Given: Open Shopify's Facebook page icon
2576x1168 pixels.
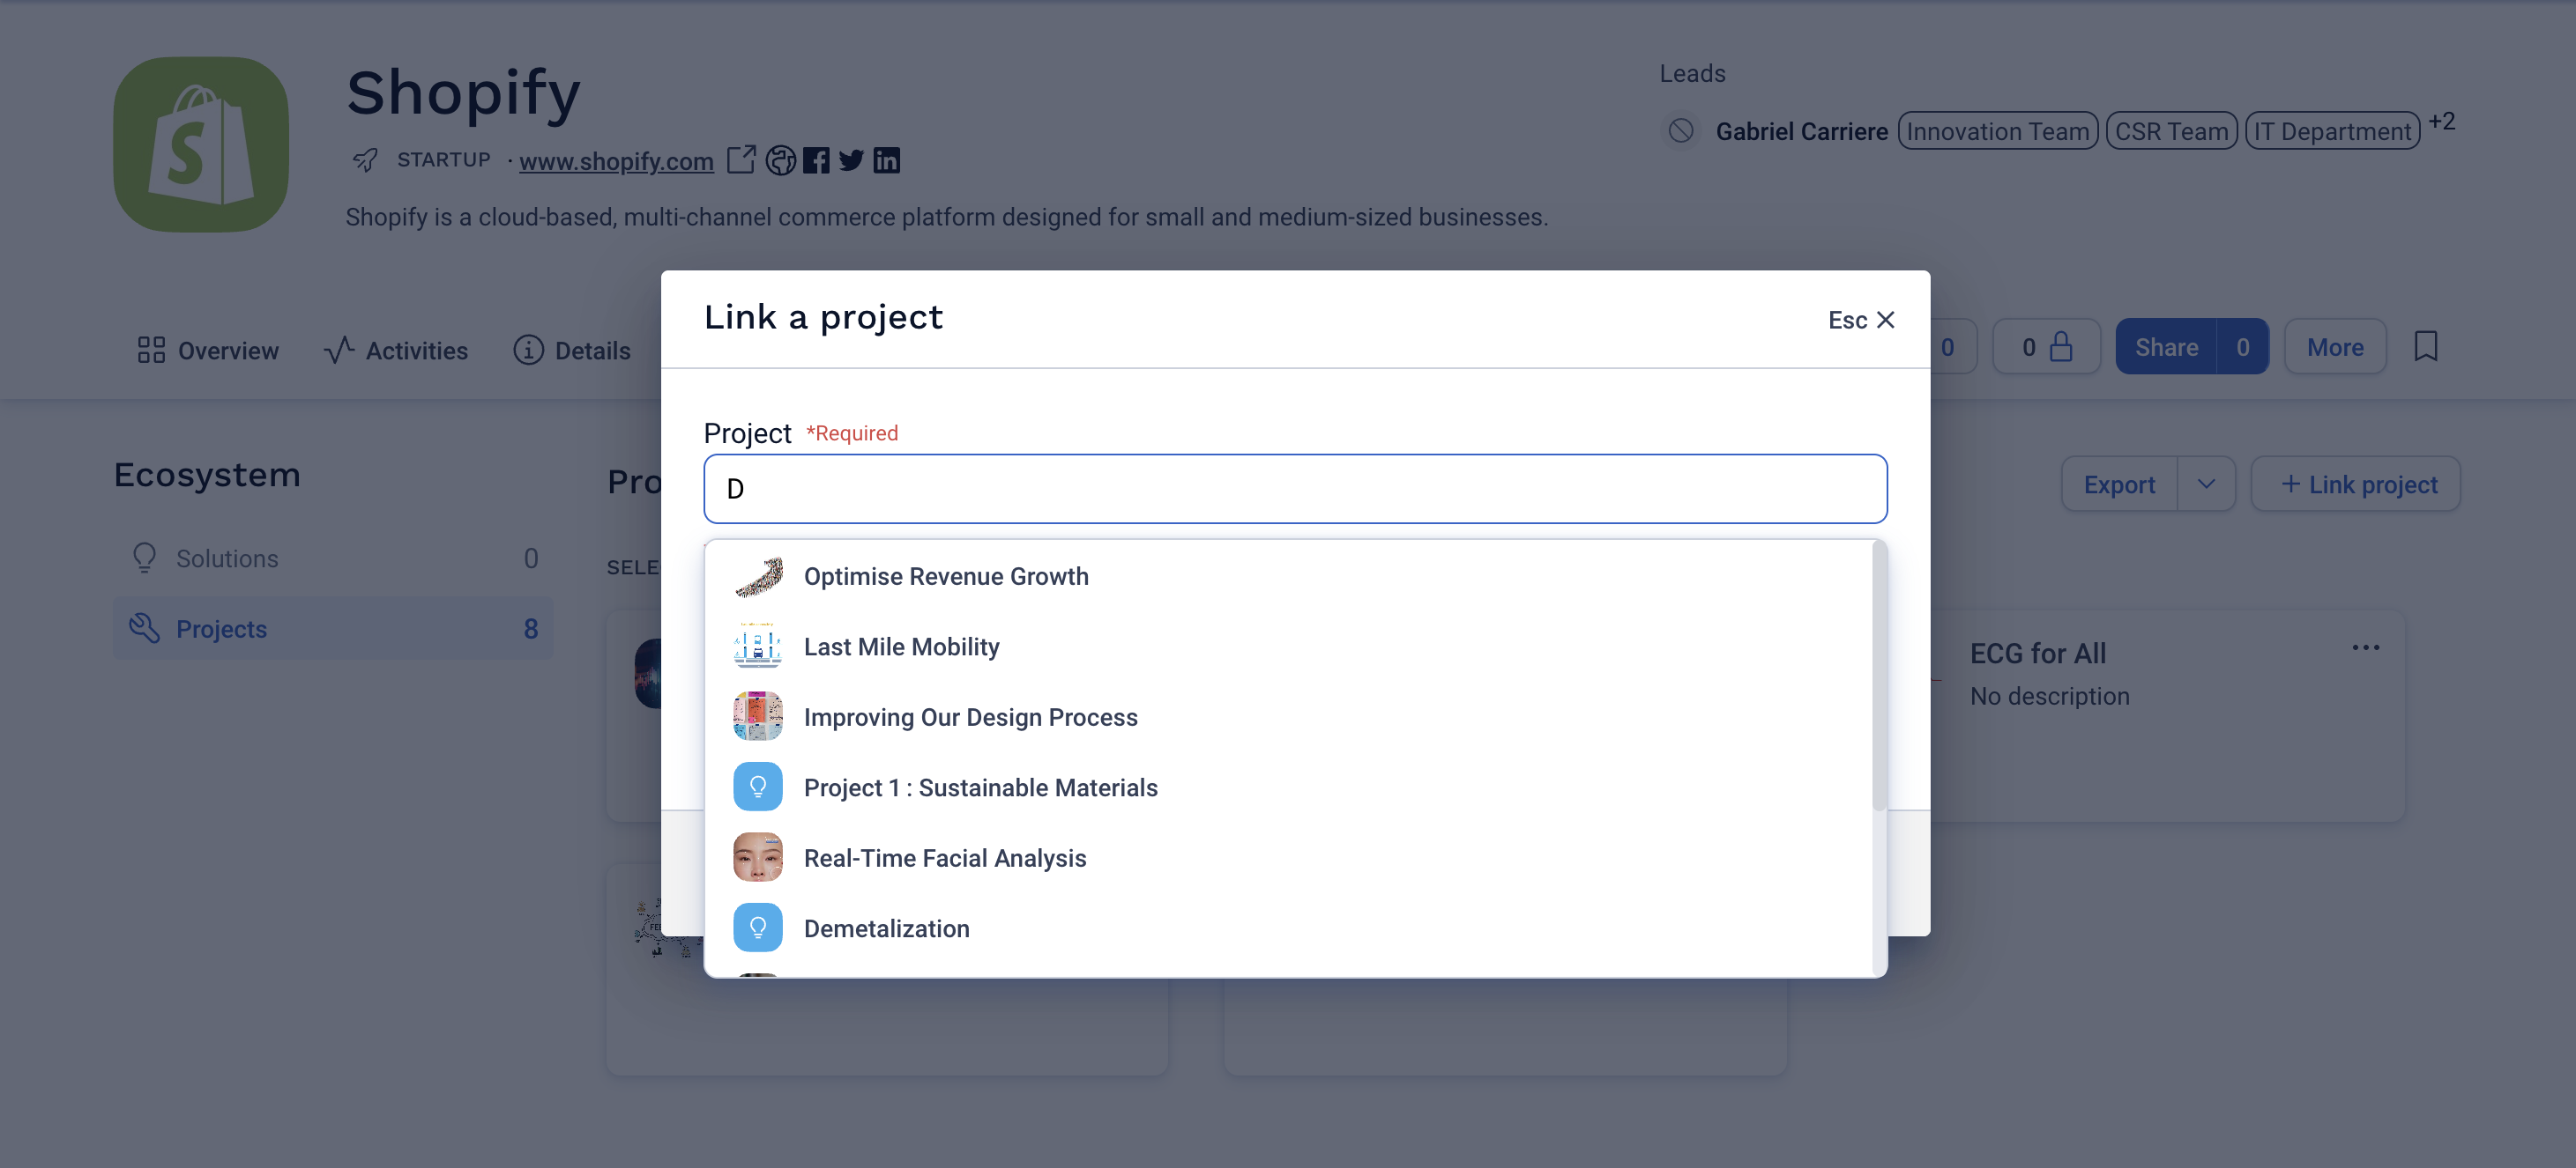Looking at the screenshot, I should (x=816, y=159).
